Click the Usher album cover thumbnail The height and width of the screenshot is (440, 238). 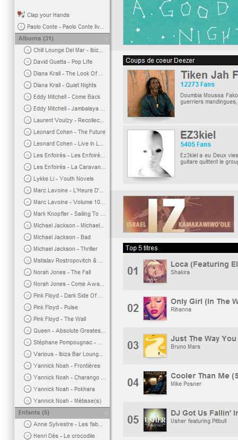point(155,420)
